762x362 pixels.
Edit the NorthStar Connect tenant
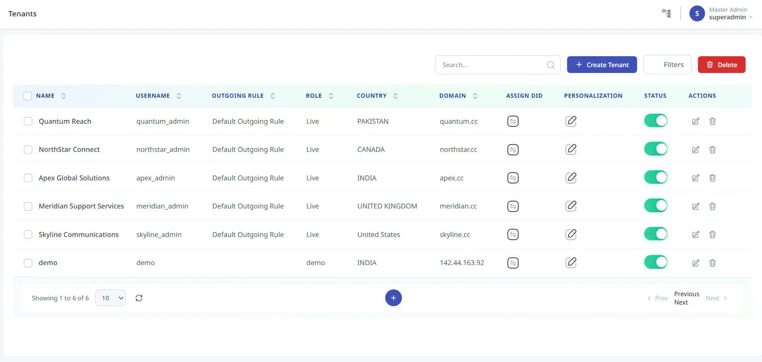point(696,150)
